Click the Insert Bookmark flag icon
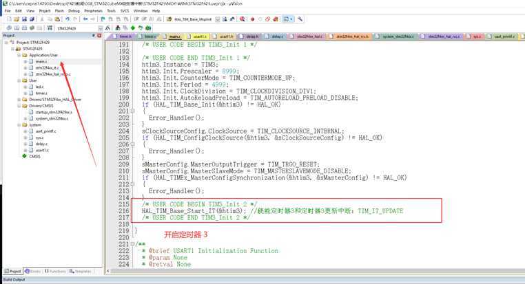This screenshot has height=284, width=525. tap(103, 19)
